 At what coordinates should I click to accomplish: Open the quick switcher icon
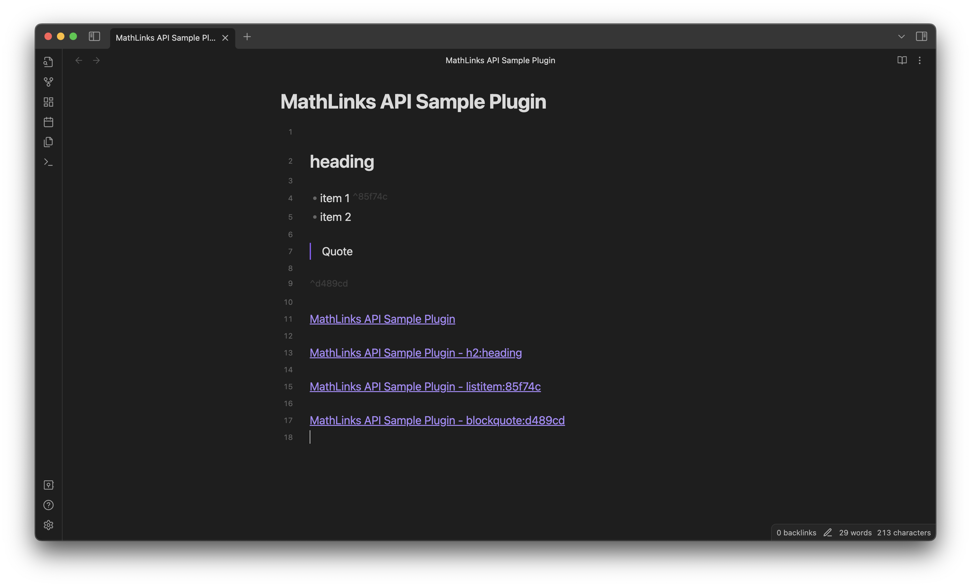pyautogui.click(x=48, y=62)
